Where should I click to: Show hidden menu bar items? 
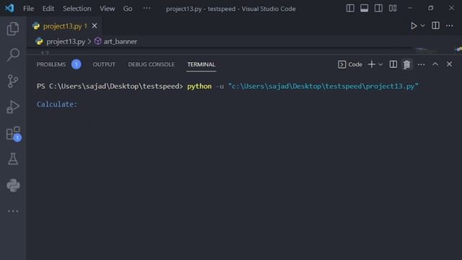(147, 8)
